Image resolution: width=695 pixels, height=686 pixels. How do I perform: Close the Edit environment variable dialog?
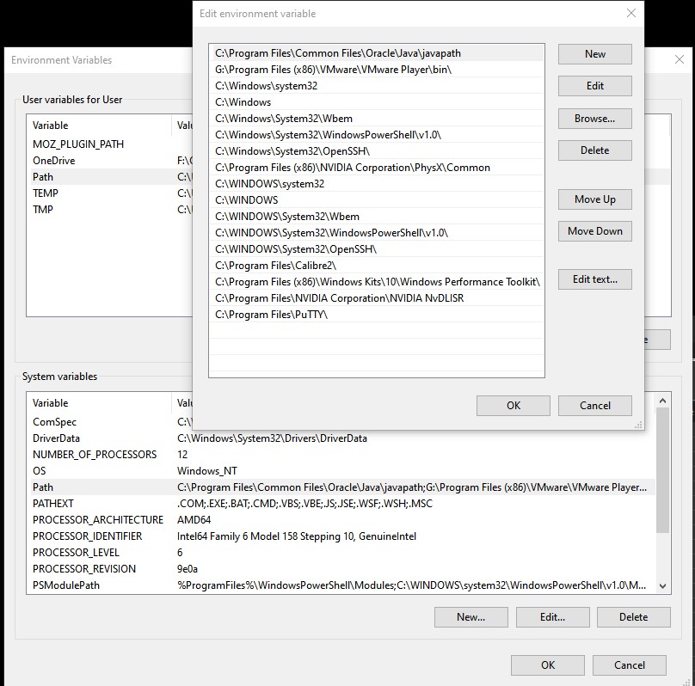(x=630, y=13)
